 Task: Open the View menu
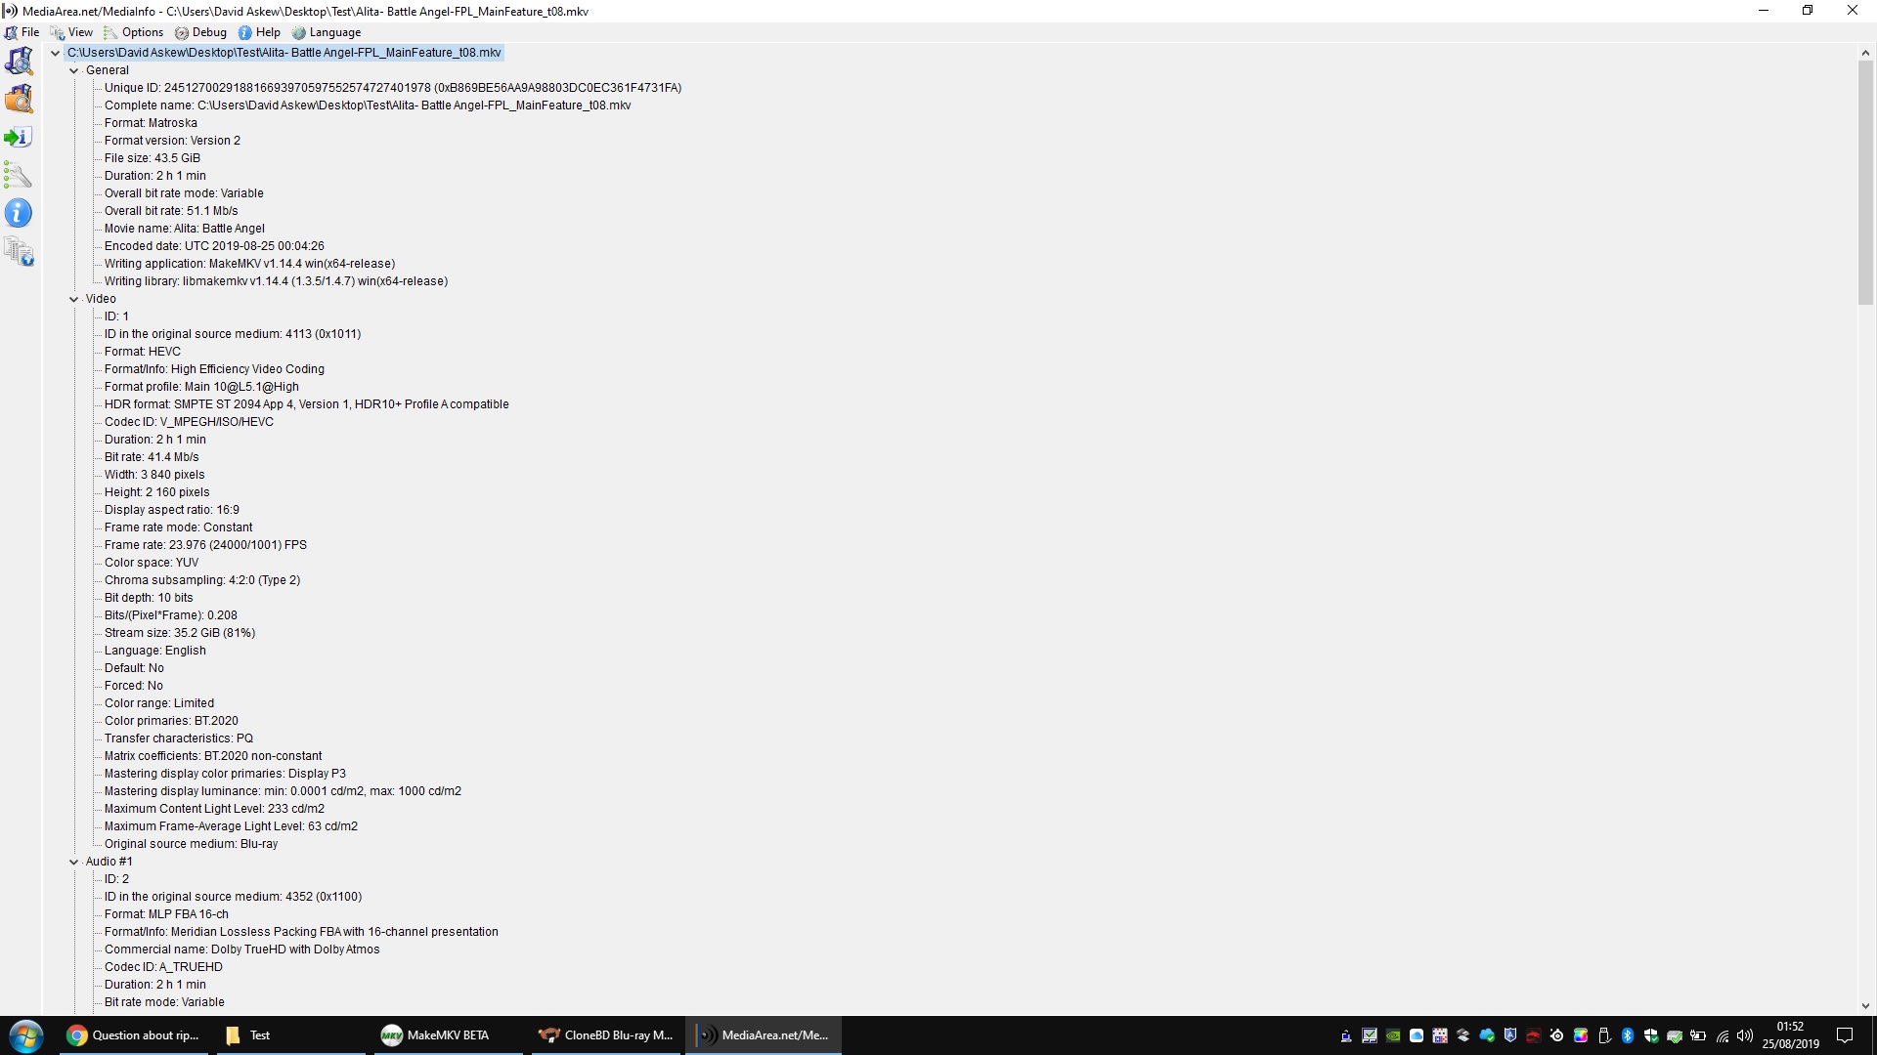click(x=71, y=32)
